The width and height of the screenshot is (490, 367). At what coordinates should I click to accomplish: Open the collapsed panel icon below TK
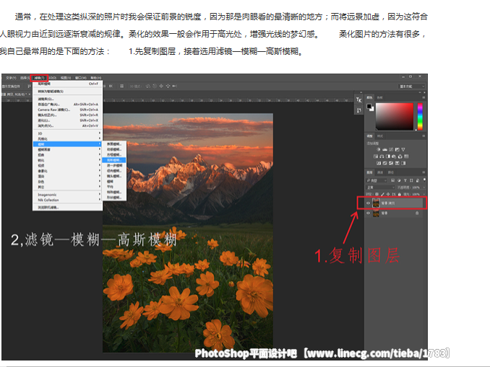[358, 110]
